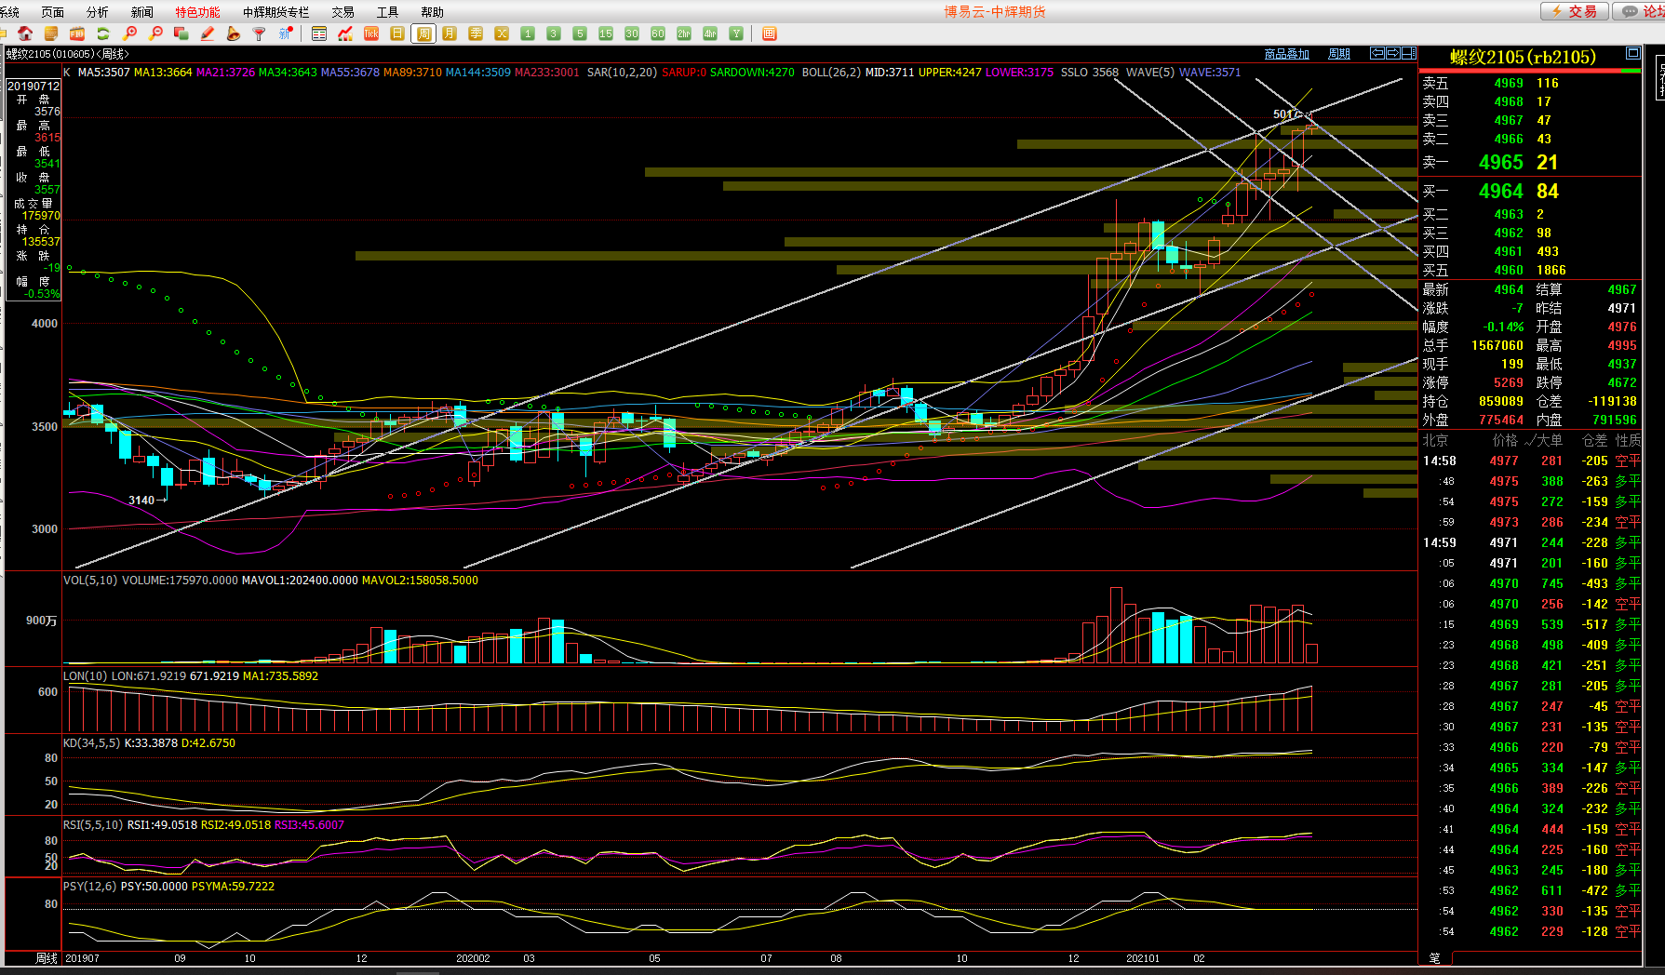Click the alarm bell alert icon
Image resolution: width=1665 pixels, height=975 pixels.
(x=234, y=33)
